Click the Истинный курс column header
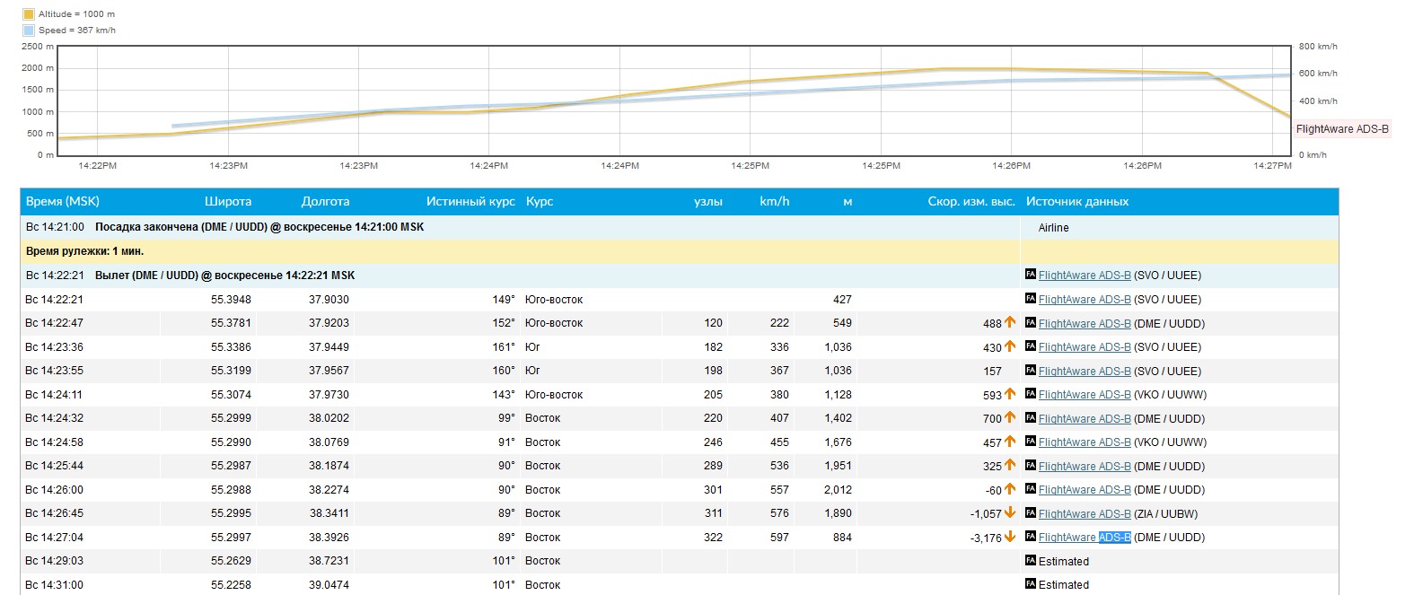This screenshot has width=1414, height=595. point(470,202)
